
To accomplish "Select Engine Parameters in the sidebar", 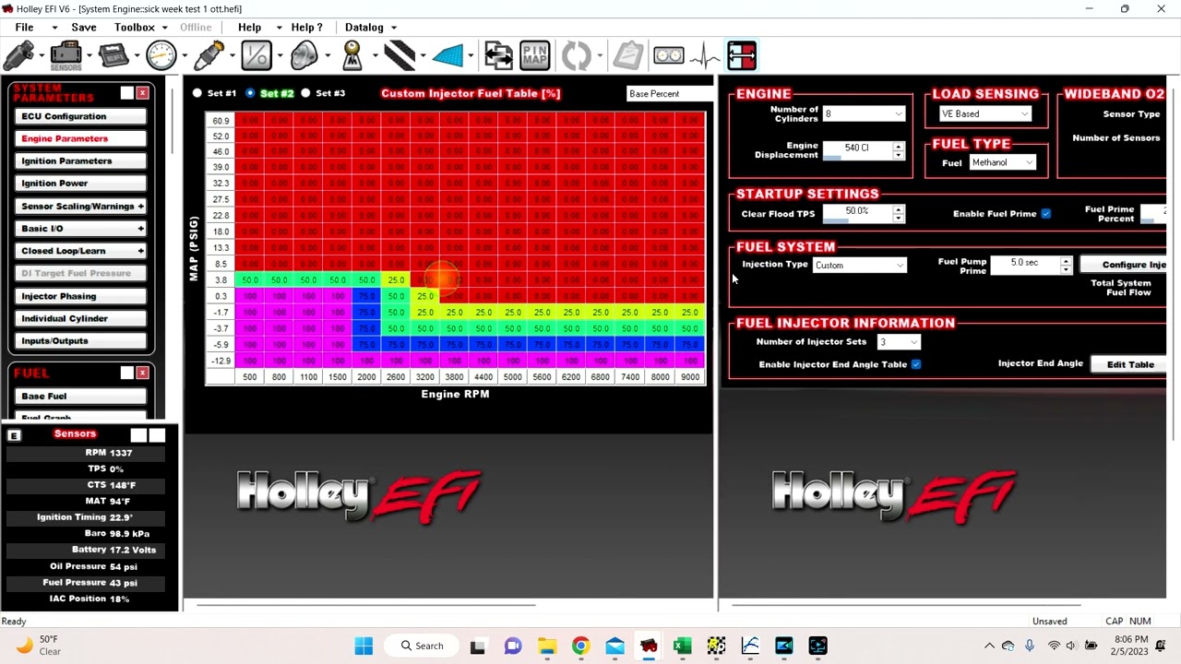I will [x=81, y=139].
